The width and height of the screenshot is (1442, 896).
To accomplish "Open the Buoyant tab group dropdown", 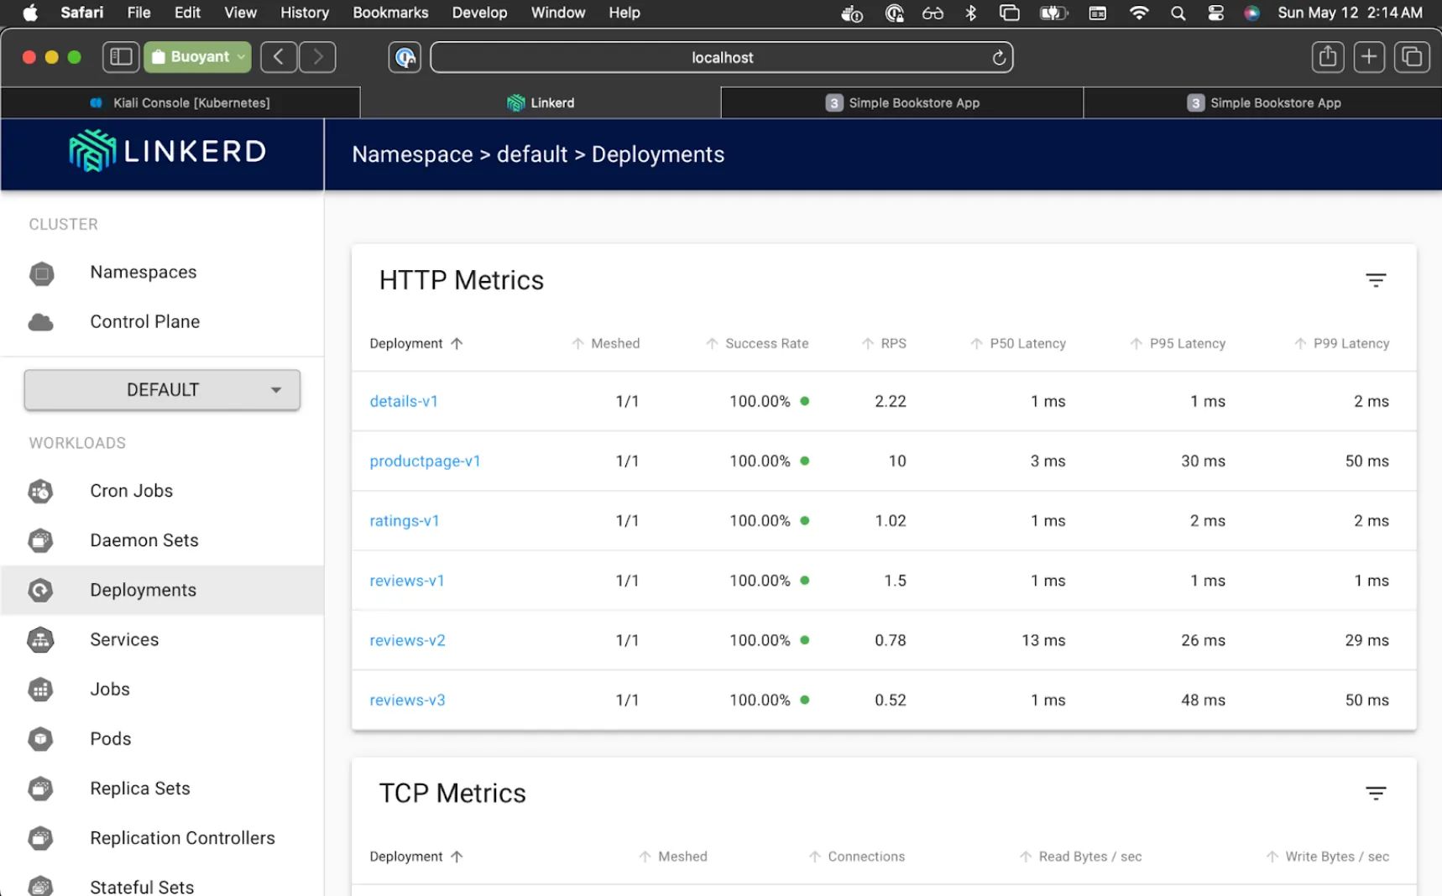I will pos(197,57).
